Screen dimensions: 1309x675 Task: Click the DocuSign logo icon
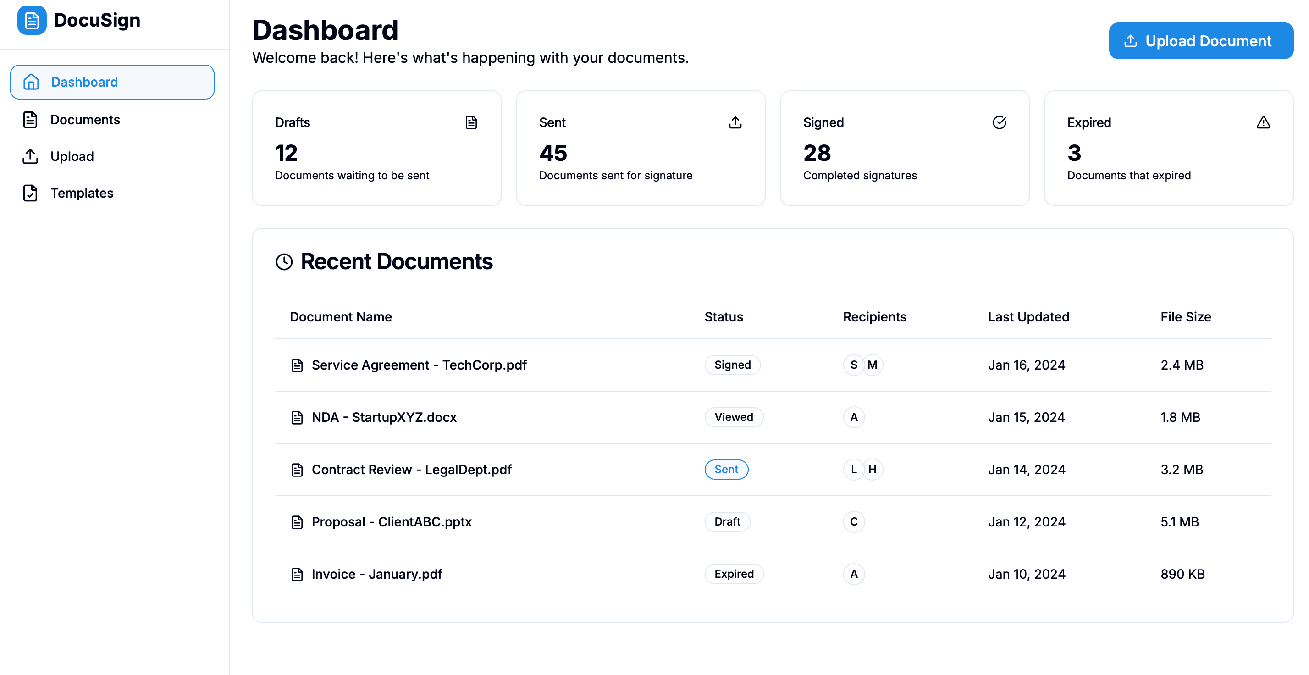(32, 20)
